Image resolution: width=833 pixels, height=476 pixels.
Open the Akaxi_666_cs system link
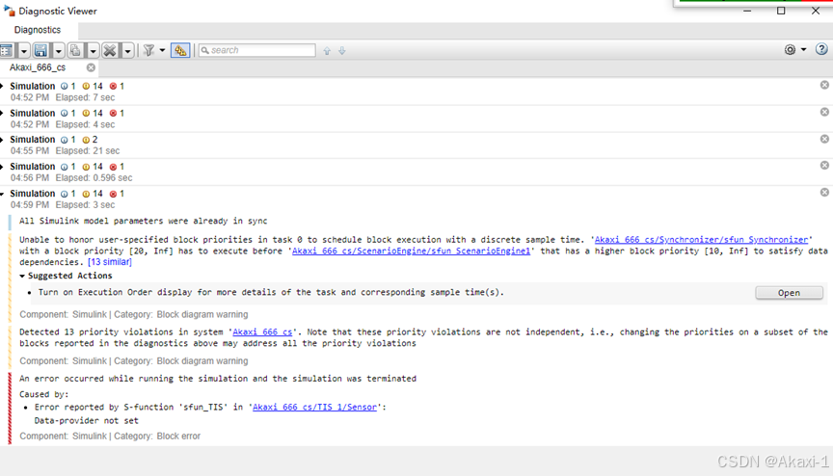pos(262,332)
